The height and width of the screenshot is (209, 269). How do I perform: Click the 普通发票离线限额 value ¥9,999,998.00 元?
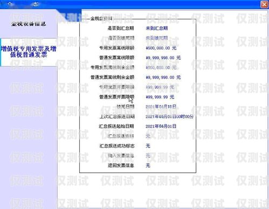point(163,58)
